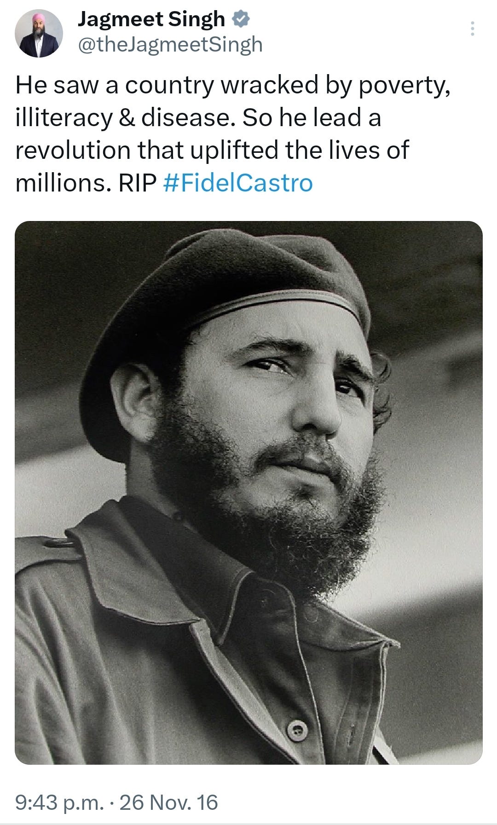Click the "illiteracy & disease" phrase
This screenshot has width=497, height=825.
(x=122, y=118)
